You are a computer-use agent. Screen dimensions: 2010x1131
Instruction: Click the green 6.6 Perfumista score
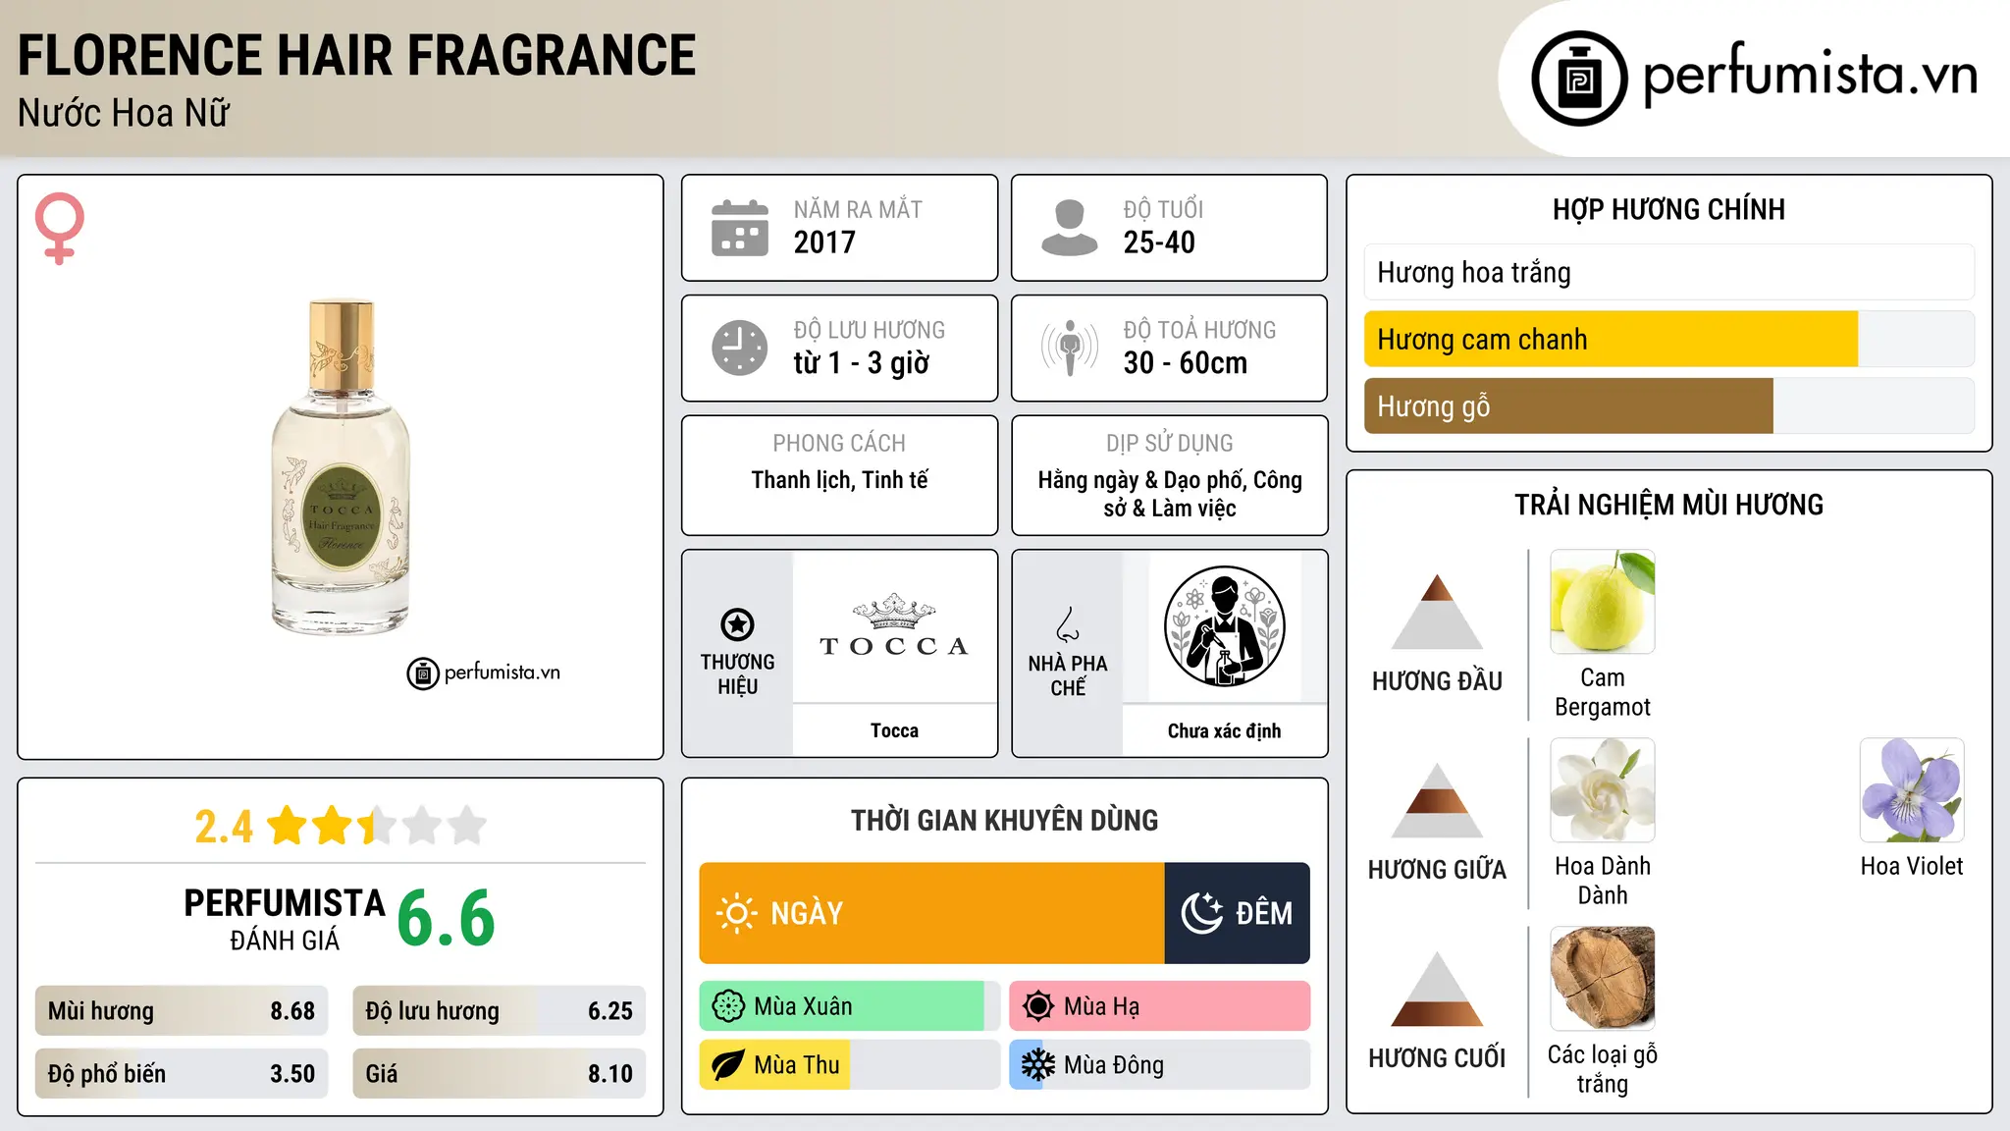point(447,918)
